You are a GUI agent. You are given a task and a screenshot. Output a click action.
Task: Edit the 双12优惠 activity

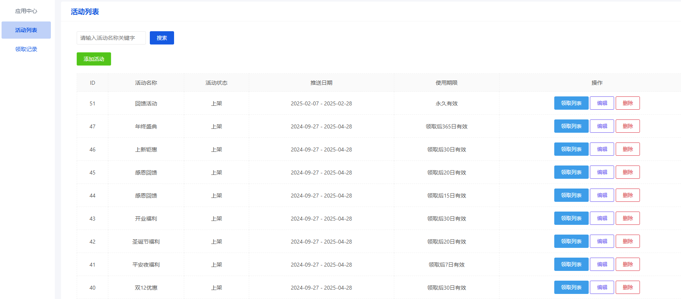tap(602, 287)
